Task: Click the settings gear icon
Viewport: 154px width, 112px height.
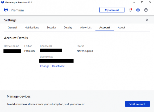Action: point(138,10)
